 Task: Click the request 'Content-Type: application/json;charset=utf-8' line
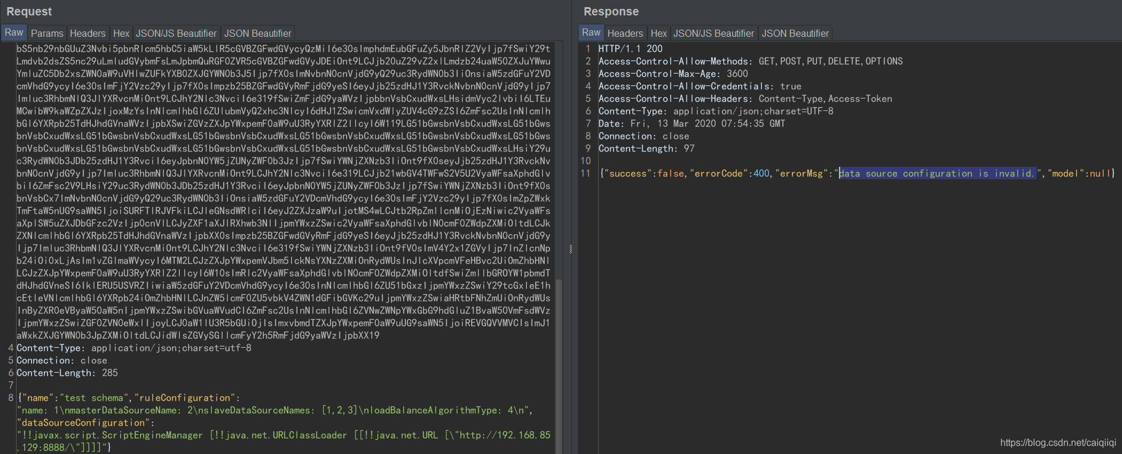tap(134, 348)
